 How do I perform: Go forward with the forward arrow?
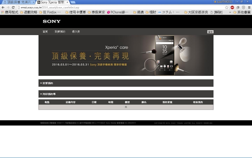tap(8, 7)
